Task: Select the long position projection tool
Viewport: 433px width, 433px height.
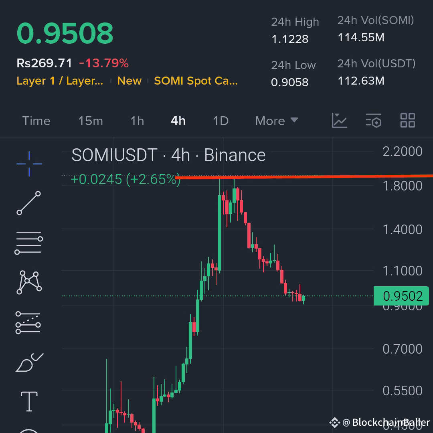Action: pyautogui.click(x=28, y=322)
